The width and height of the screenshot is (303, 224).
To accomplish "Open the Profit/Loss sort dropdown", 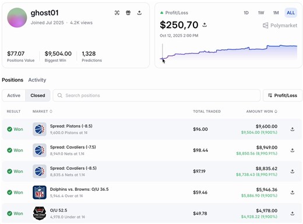I will [283, 95].
